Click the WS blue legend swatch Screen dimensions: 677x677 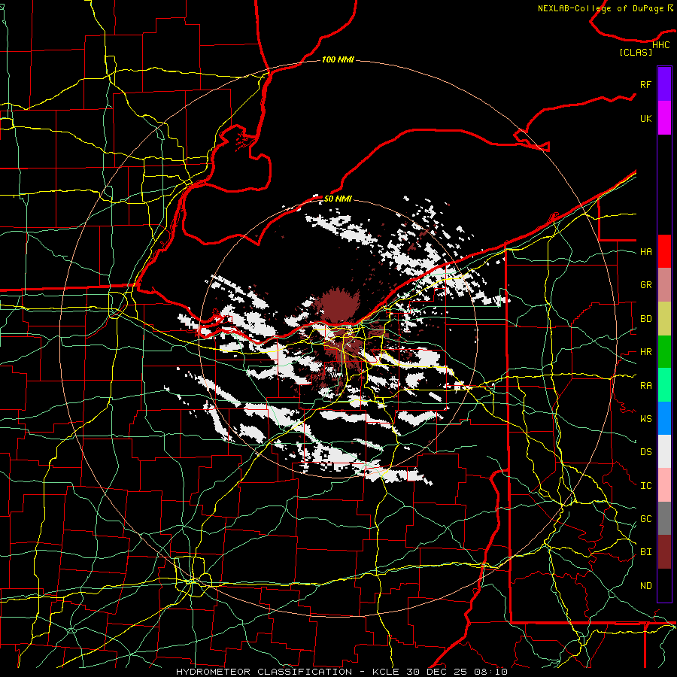click(x=664, y=418)
